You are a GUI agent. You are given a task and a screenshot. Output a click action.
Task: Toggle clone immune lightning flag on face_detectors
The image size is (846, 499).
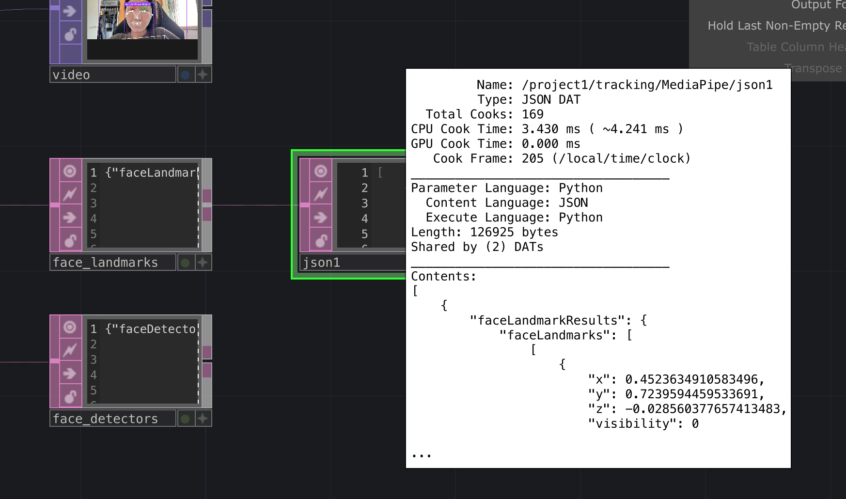(x=70, y=350)
